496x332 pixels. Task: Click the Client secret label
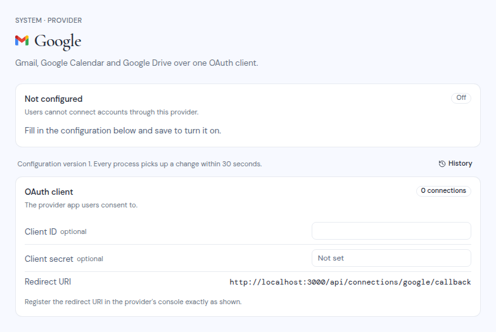(49, 259)
